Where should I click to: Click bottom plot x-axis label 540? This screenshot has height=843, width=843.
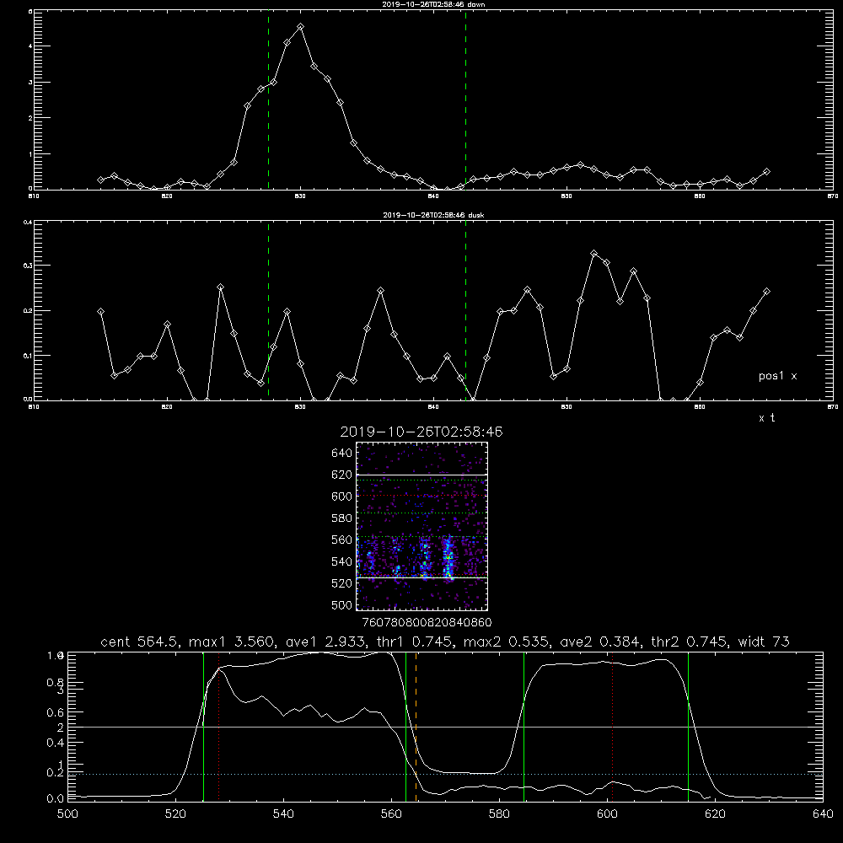point(283,814)
